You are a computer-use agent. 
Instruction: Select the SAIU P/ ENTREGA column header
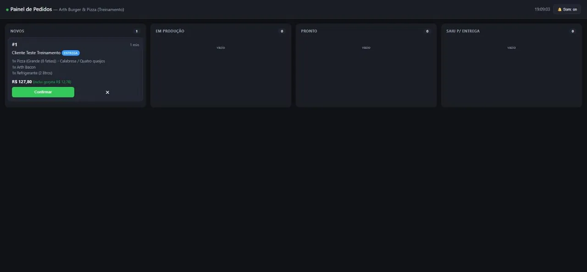point(463,31)
